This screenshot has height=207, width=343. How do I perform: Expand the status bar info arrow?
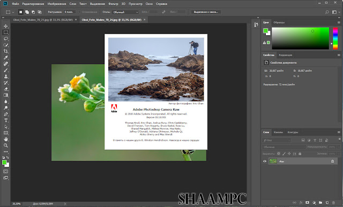65,204
